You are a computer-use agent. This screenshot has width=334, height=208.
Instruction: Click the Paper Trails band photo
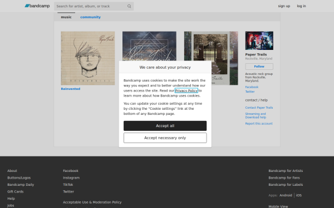click(259, 40)
